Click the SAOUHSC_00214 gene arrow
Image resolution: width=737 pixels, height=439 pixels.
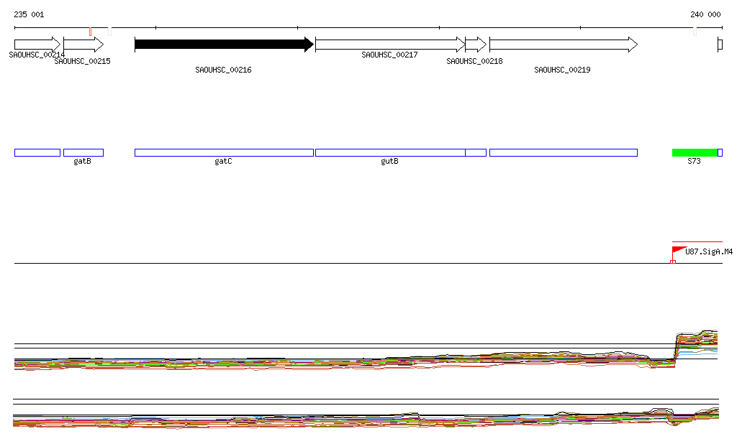(37, 45)
